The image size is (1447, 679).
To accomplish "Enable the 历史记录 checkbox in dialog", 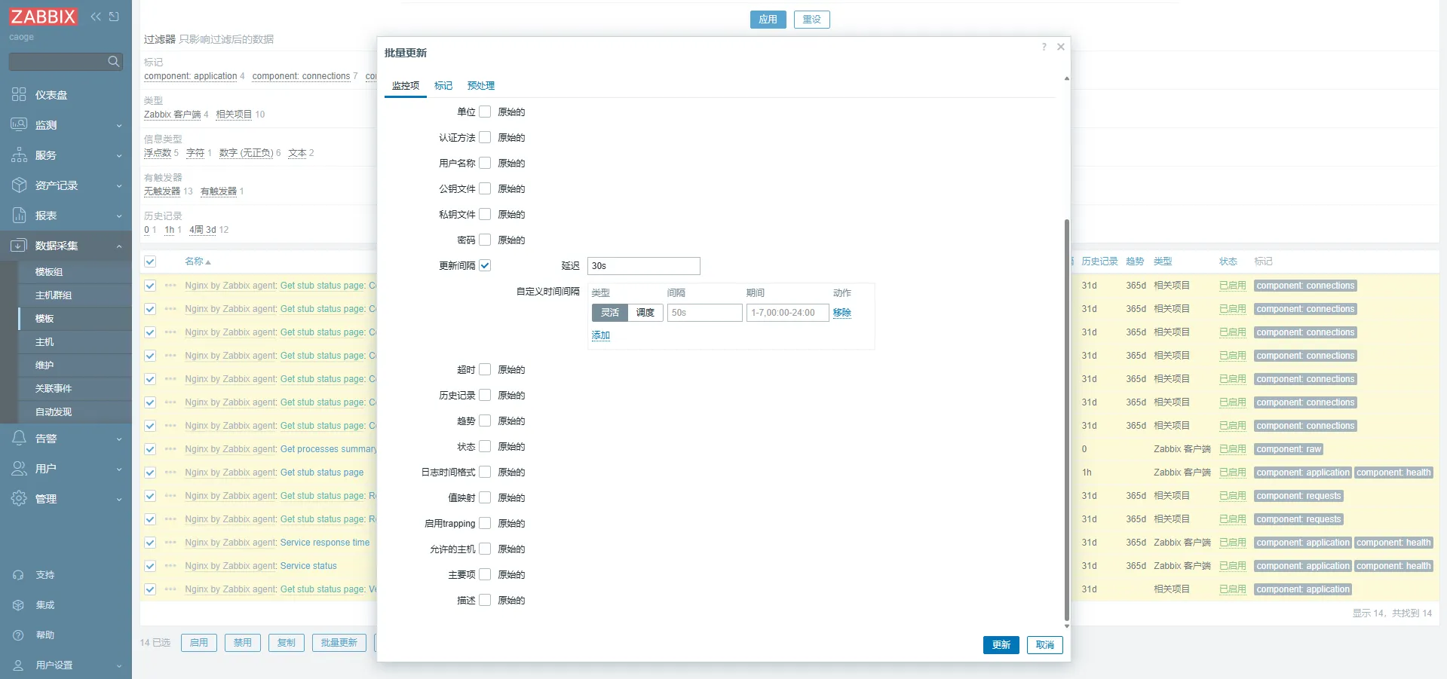I will [485, 395].
